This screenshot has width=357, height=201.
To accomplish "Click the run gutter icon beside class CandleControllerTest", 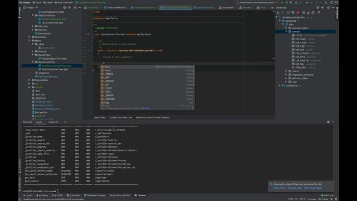I will coord(88,35).
